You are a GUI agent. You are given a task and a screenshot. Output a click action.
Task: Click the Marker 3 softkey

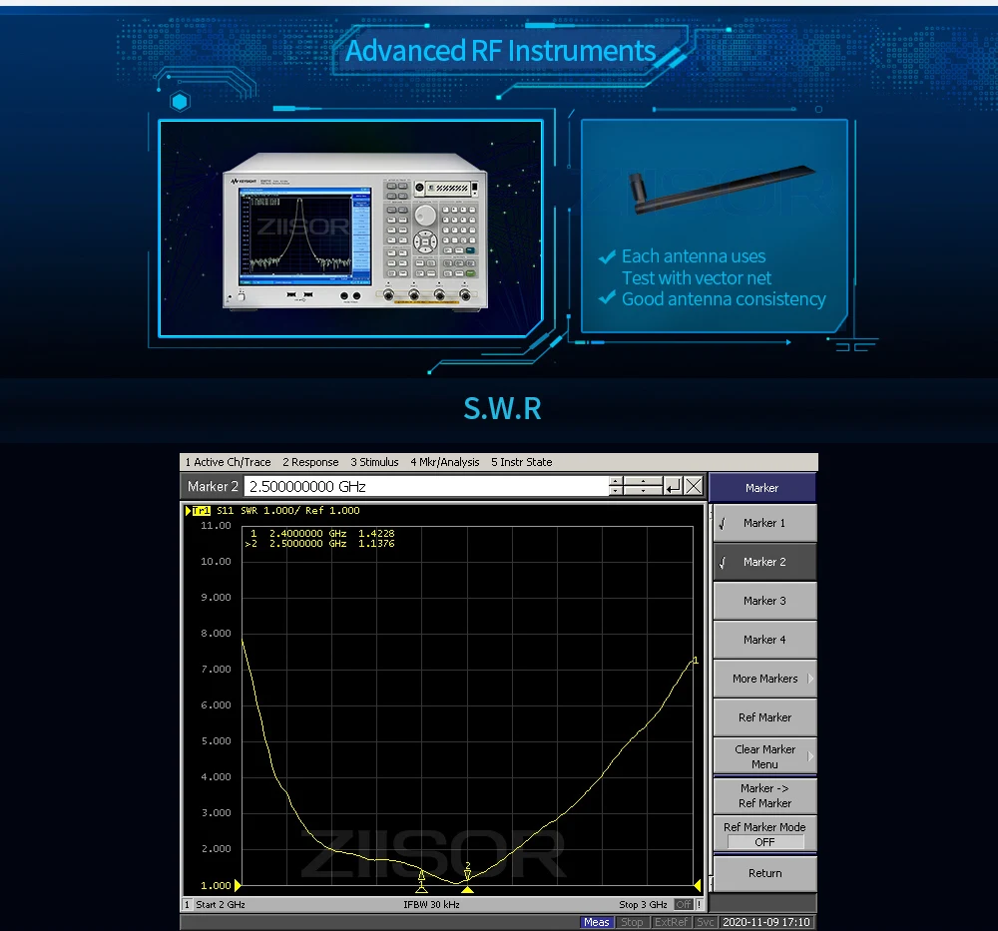(764, 601)
